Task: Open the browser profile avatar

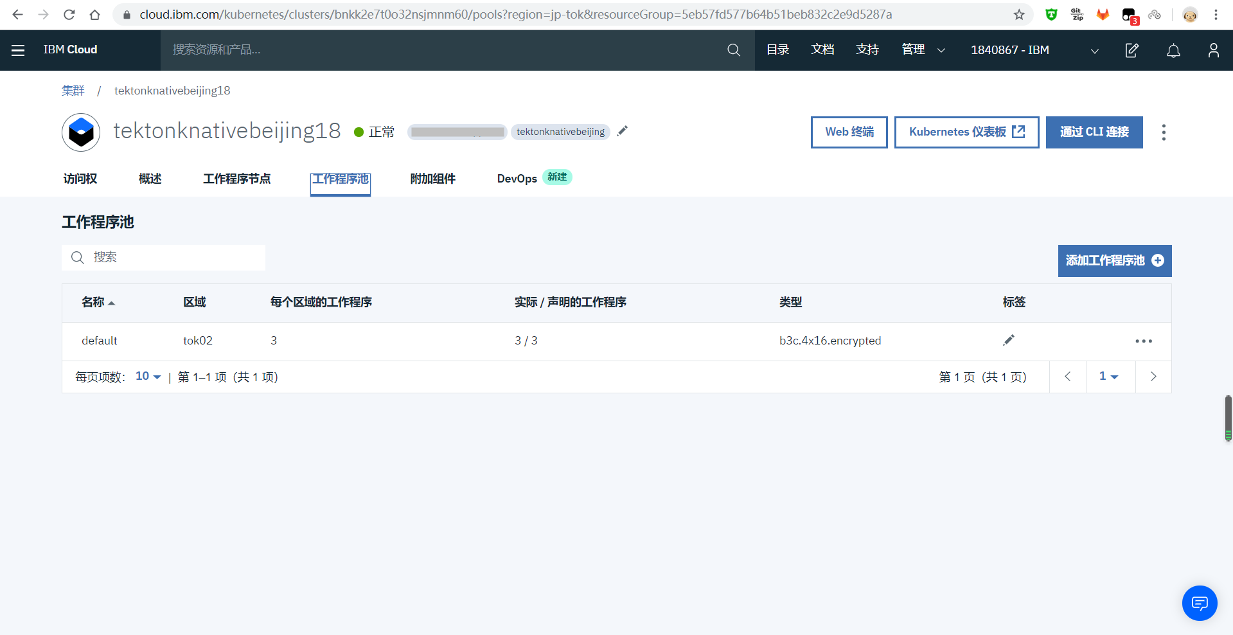Action: click(1190, 14)
